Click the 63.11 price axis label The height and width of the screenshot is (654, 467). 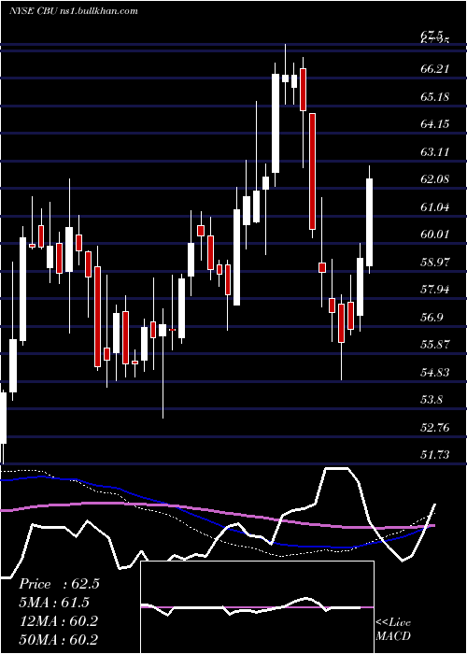(x=435, y=151)
